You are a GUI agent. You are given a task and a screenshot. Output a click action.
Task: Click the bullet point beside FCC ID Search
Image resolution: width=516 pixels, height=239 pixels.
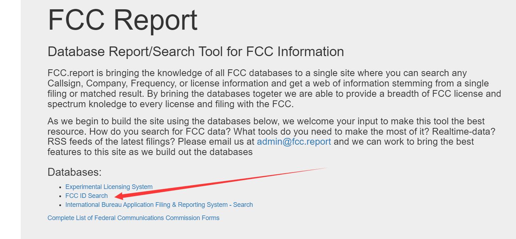pyautogui.click(x=61, y=196)
